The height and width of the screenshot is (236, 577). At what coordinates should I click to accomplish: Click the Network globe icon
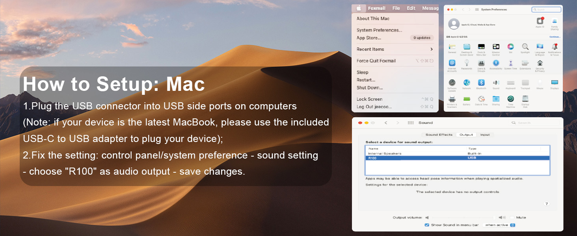tap(467, 83)
